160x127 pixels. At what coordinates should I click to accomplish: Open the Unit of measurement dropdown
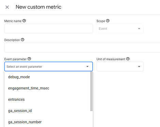pyautogui.click(x=120, y=66)
